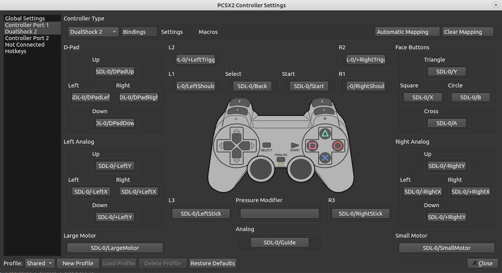Rebind Circle SDL-0/B button
The height and width of the screenshot is (273, 502).
[471, 97]
